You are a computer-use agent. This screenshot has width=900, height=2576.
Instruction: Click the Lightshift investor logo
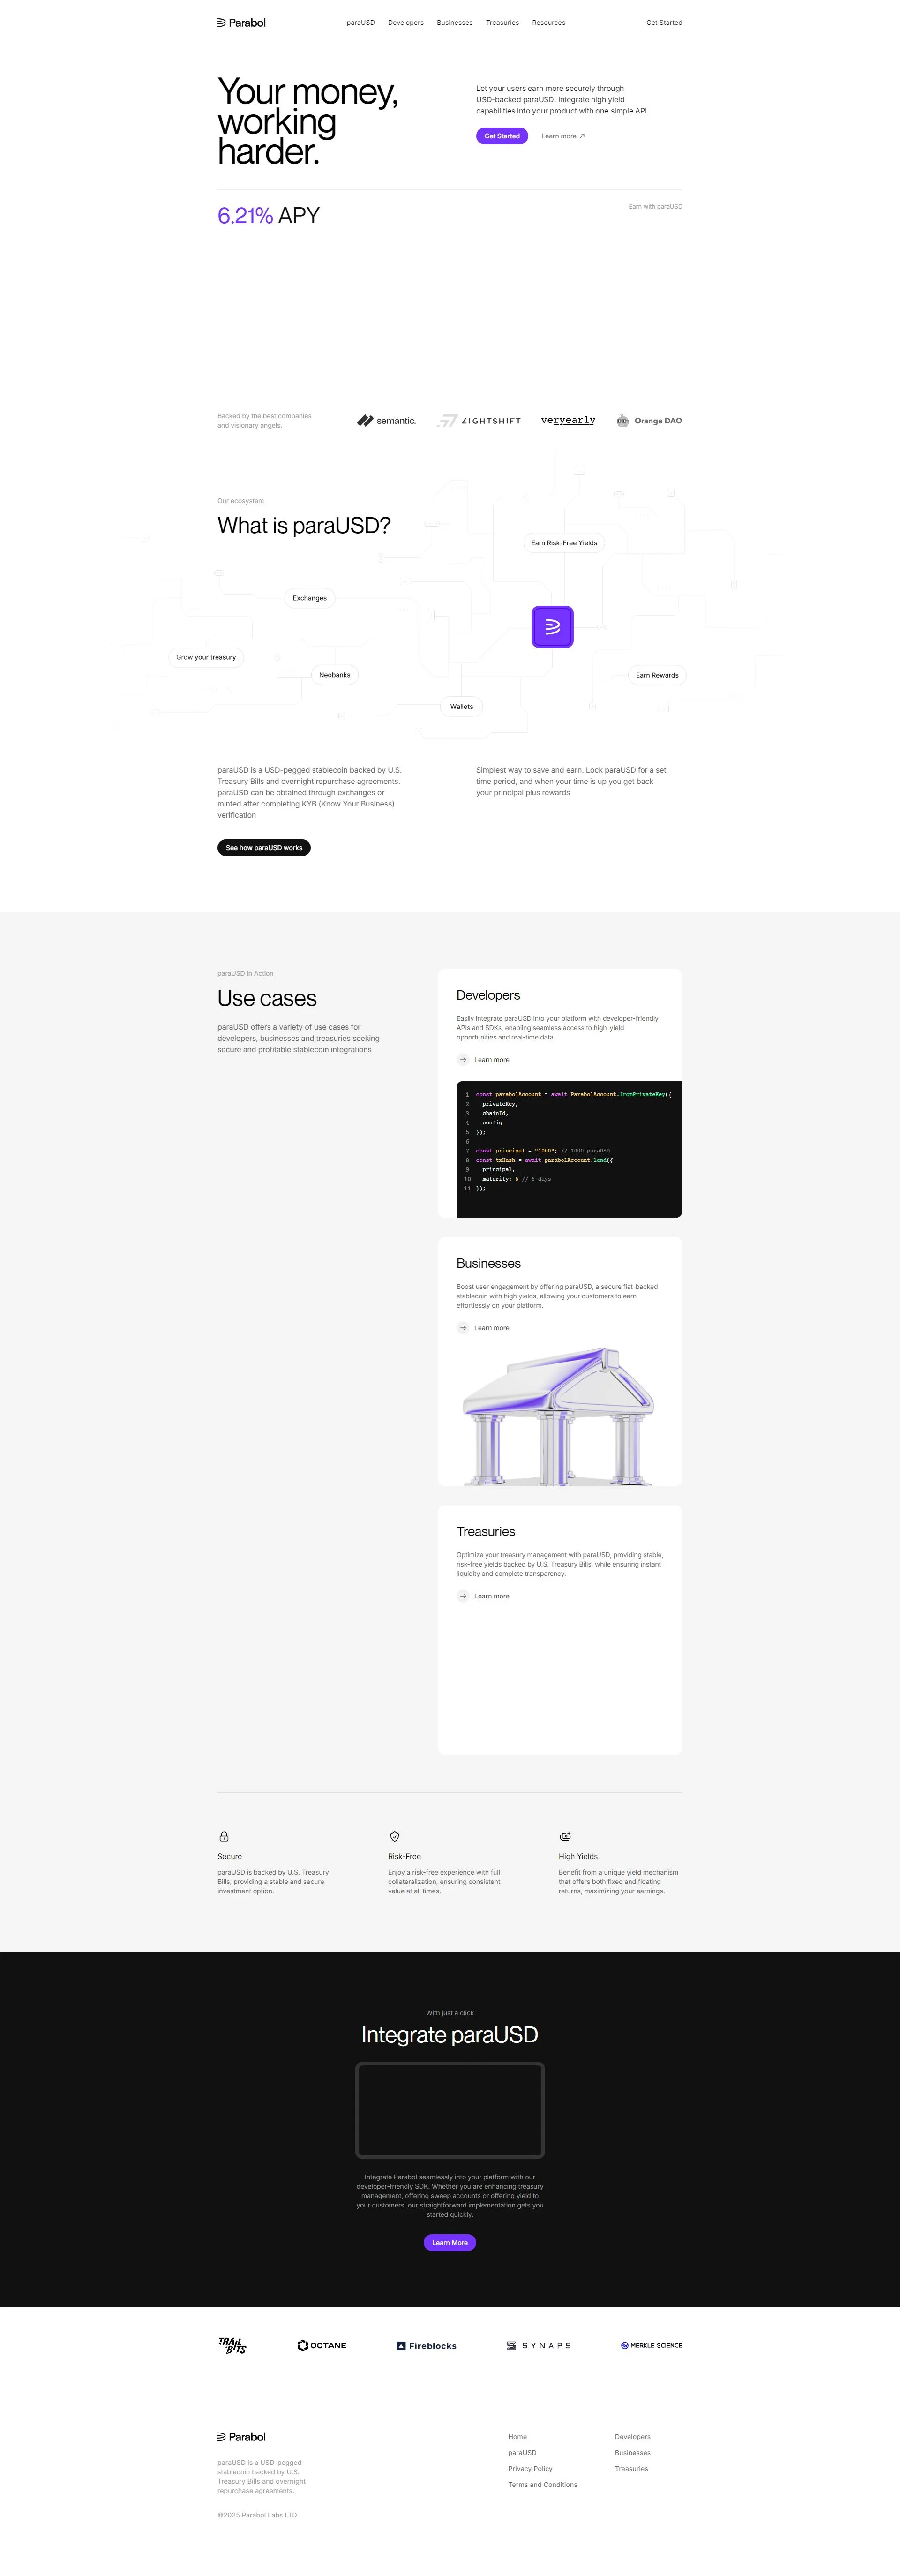481,420
